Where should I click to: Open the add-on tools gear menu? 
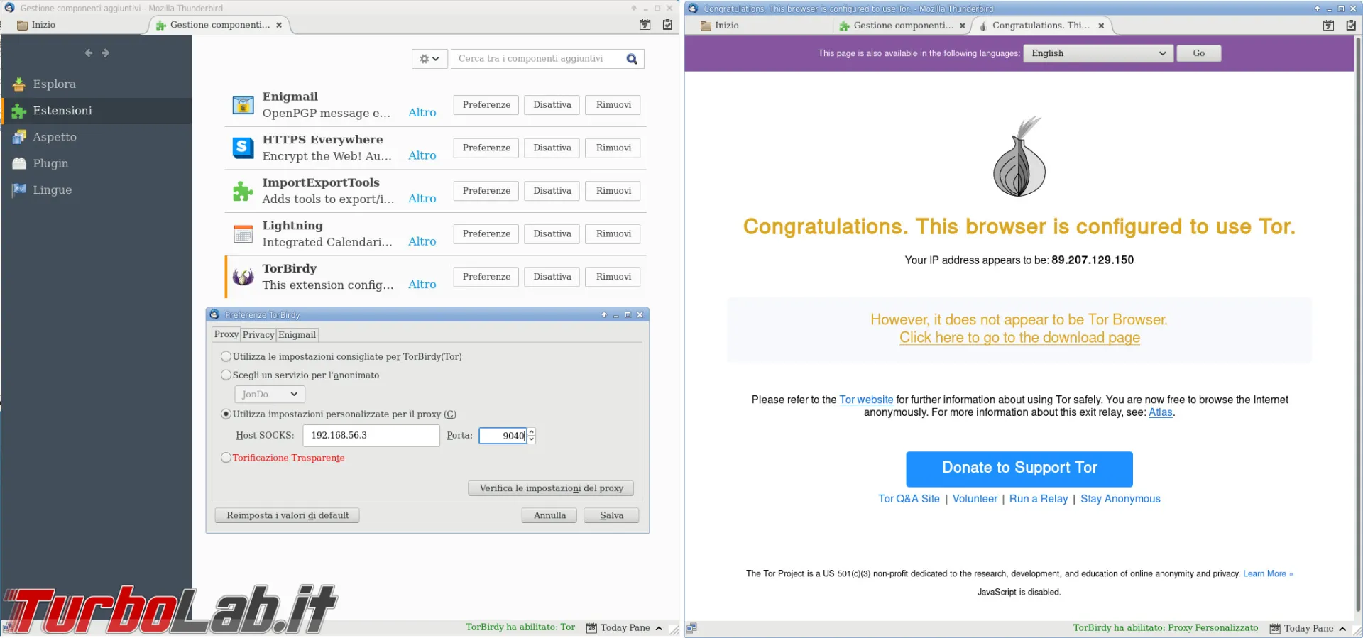pos(429,59)
